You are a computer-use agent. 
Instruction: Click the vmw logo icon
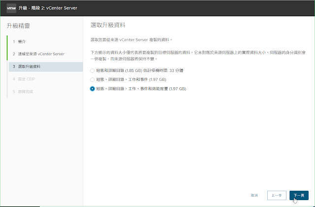pyautogui.click(x=11, y=8)
